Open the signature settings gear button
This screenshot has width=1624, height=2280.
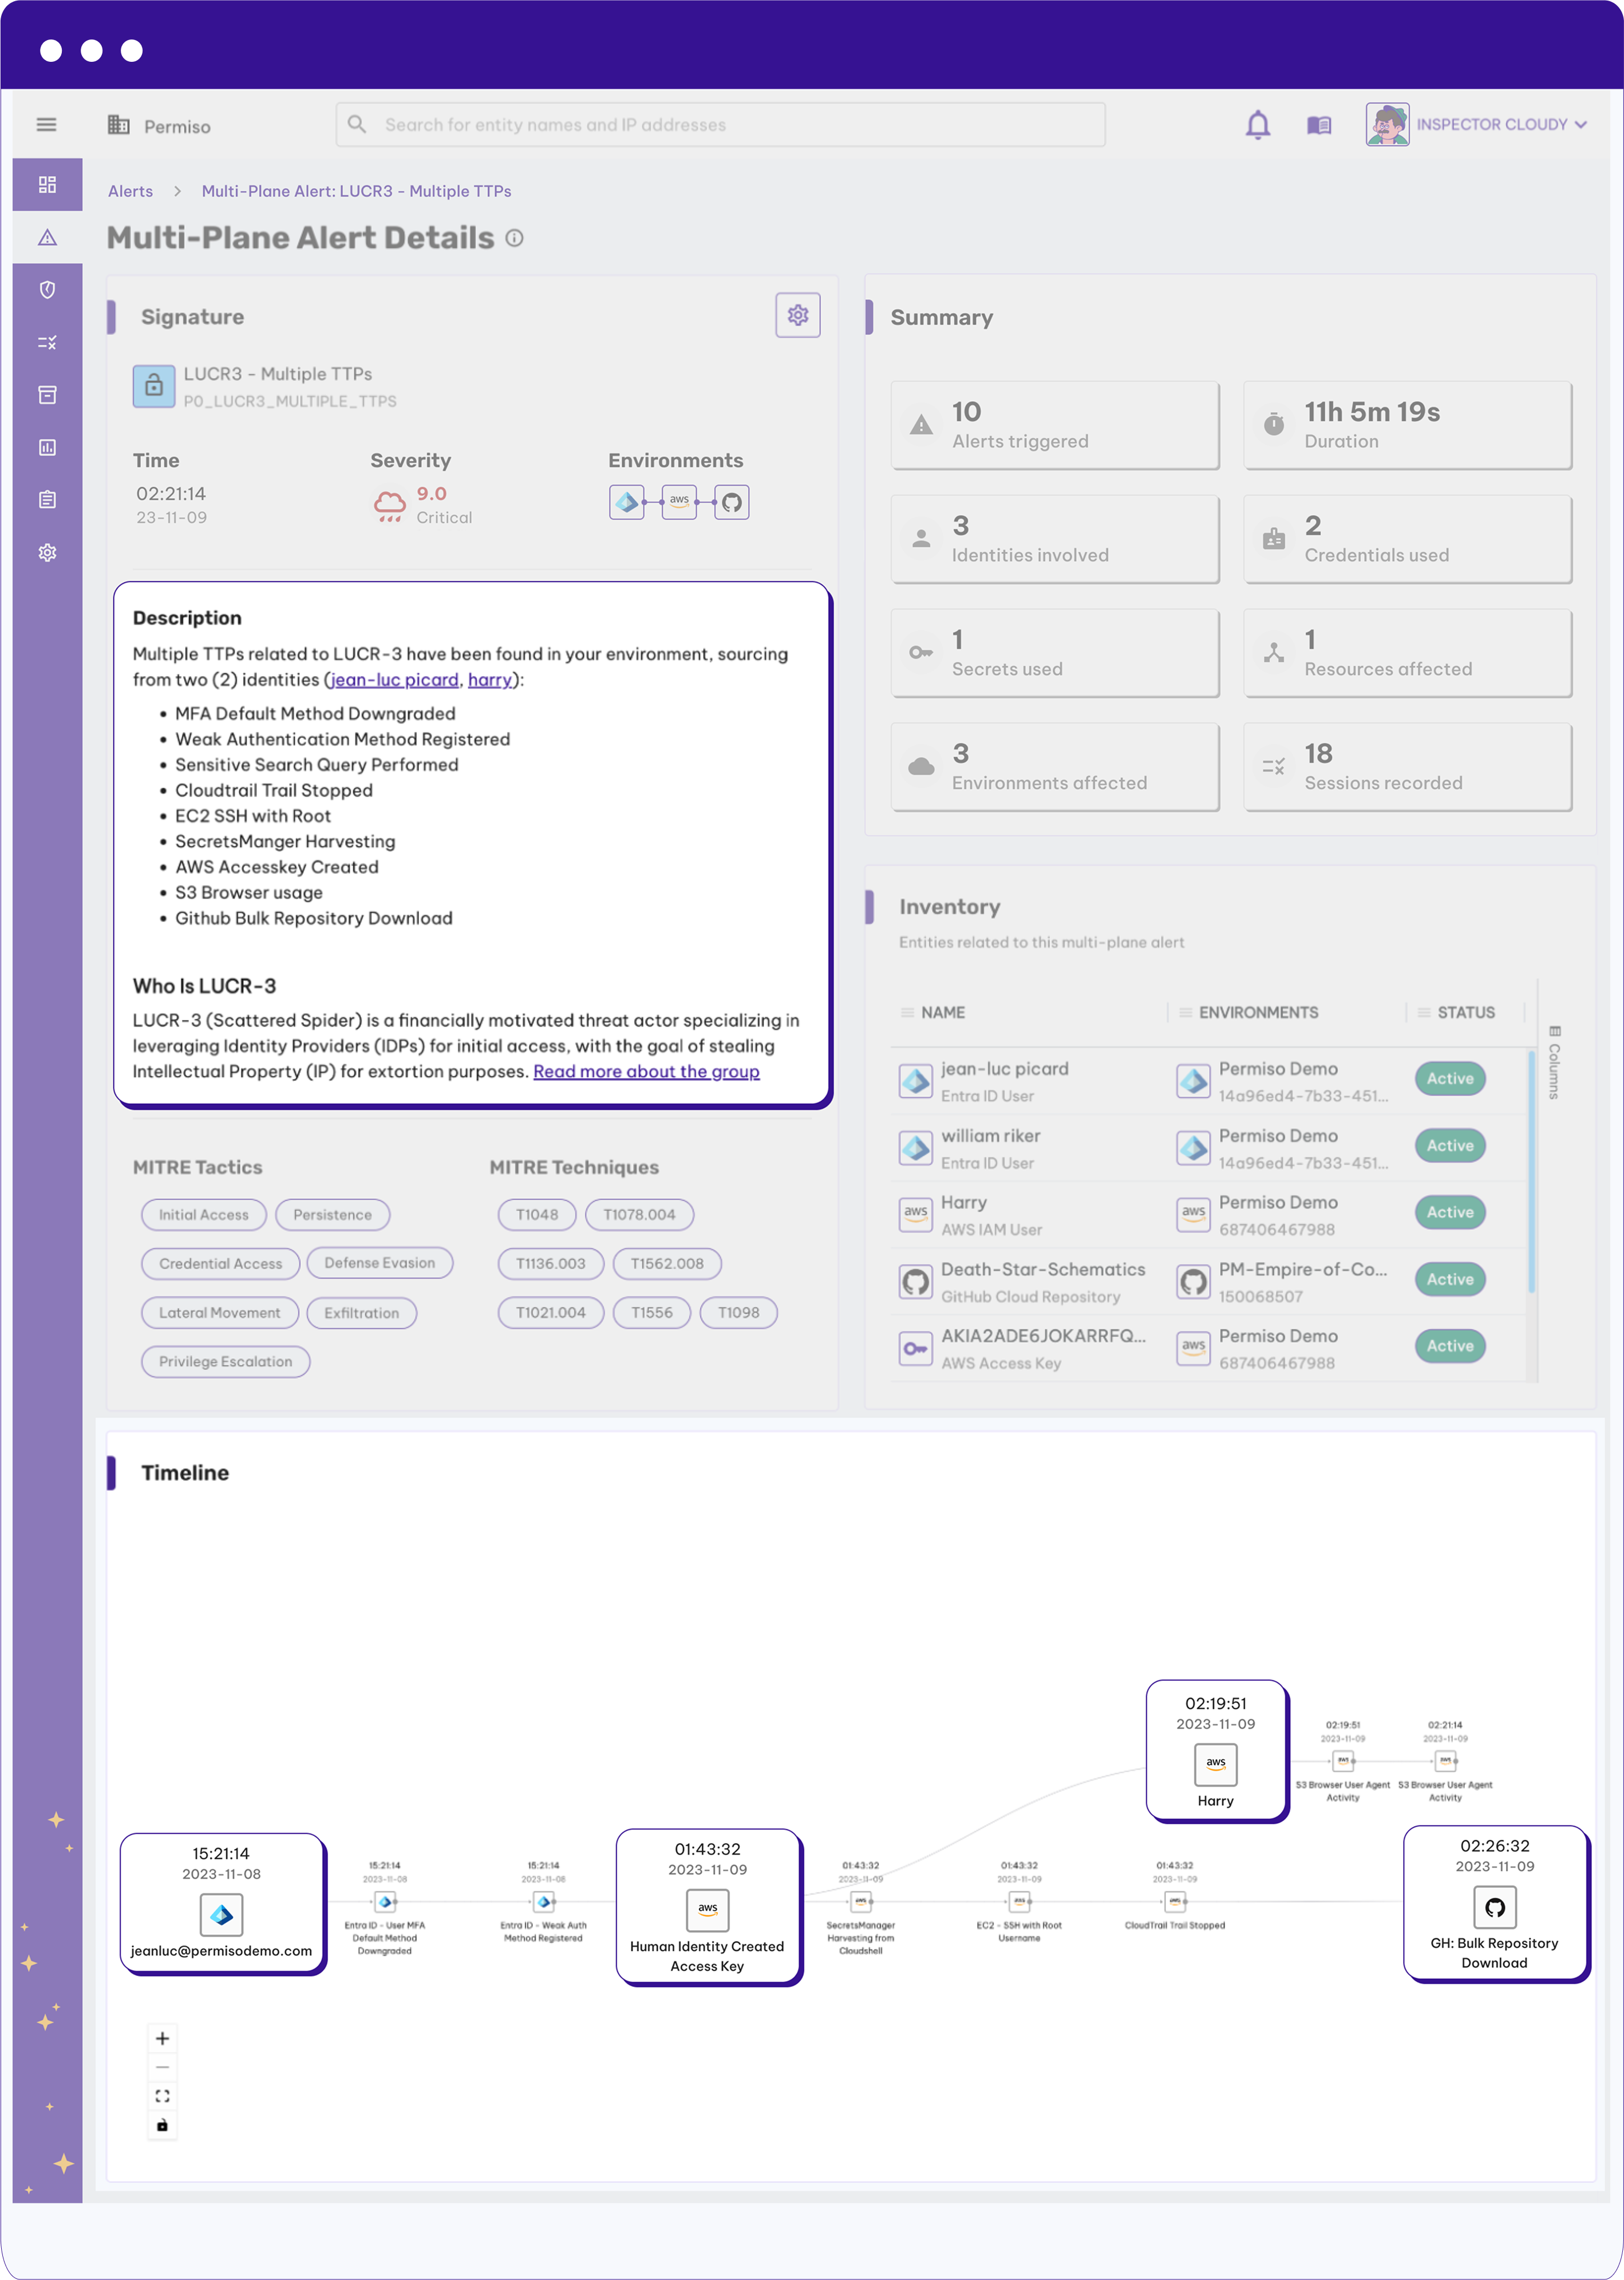click(x=798, y=315)
